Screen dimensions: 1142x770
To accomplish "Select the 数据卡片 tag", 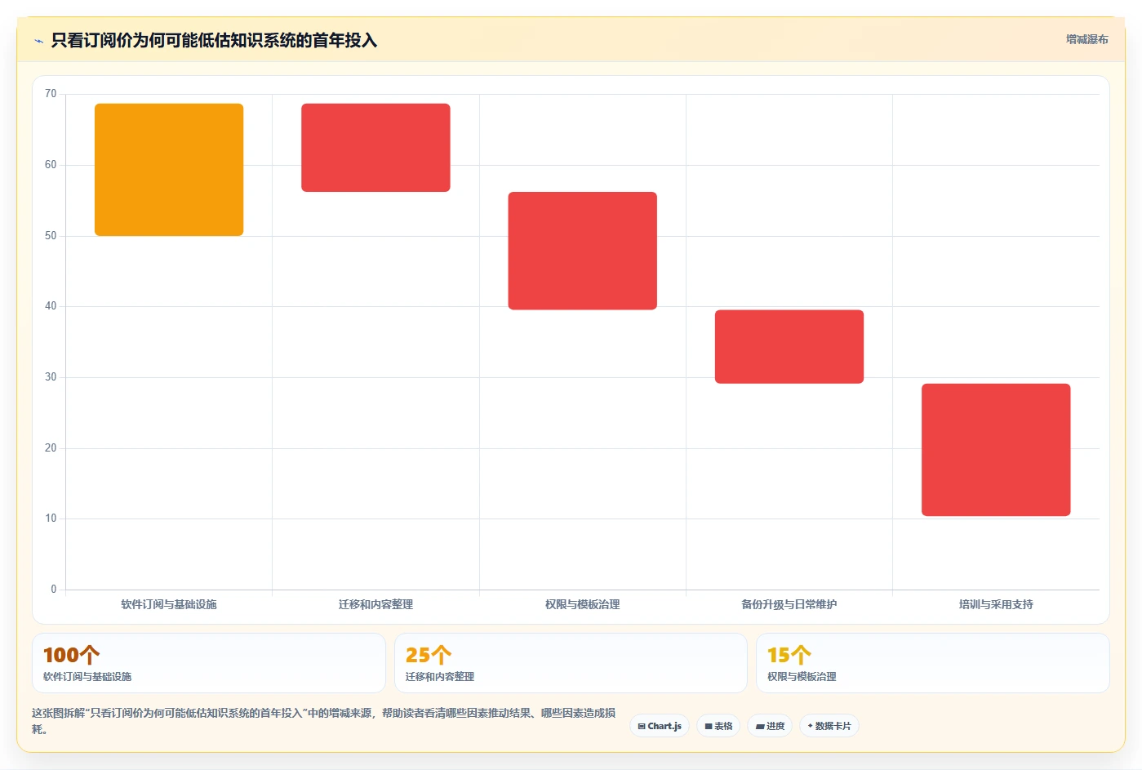I will click(x=829, y=726).
